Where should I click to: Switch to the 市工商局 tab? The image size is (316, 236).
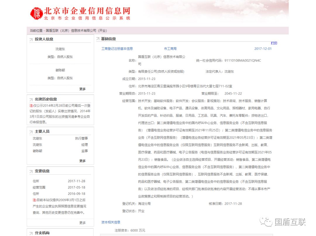(x=170, y=49)
